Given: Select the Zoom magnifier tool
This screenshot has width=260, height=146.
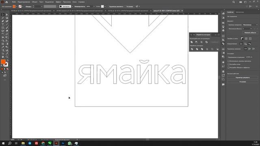Looking at the screenshot, I should click(x=7, y=57).
